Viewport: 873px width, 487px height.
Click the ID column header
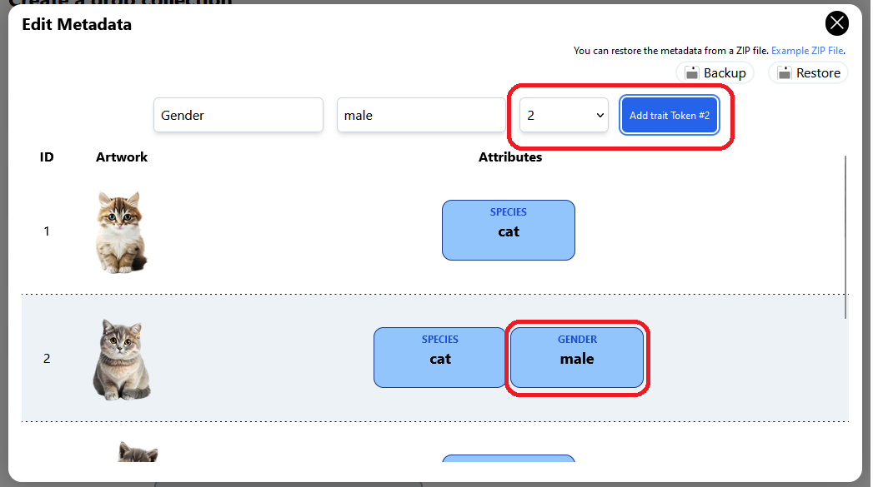(x=47, y=157)
